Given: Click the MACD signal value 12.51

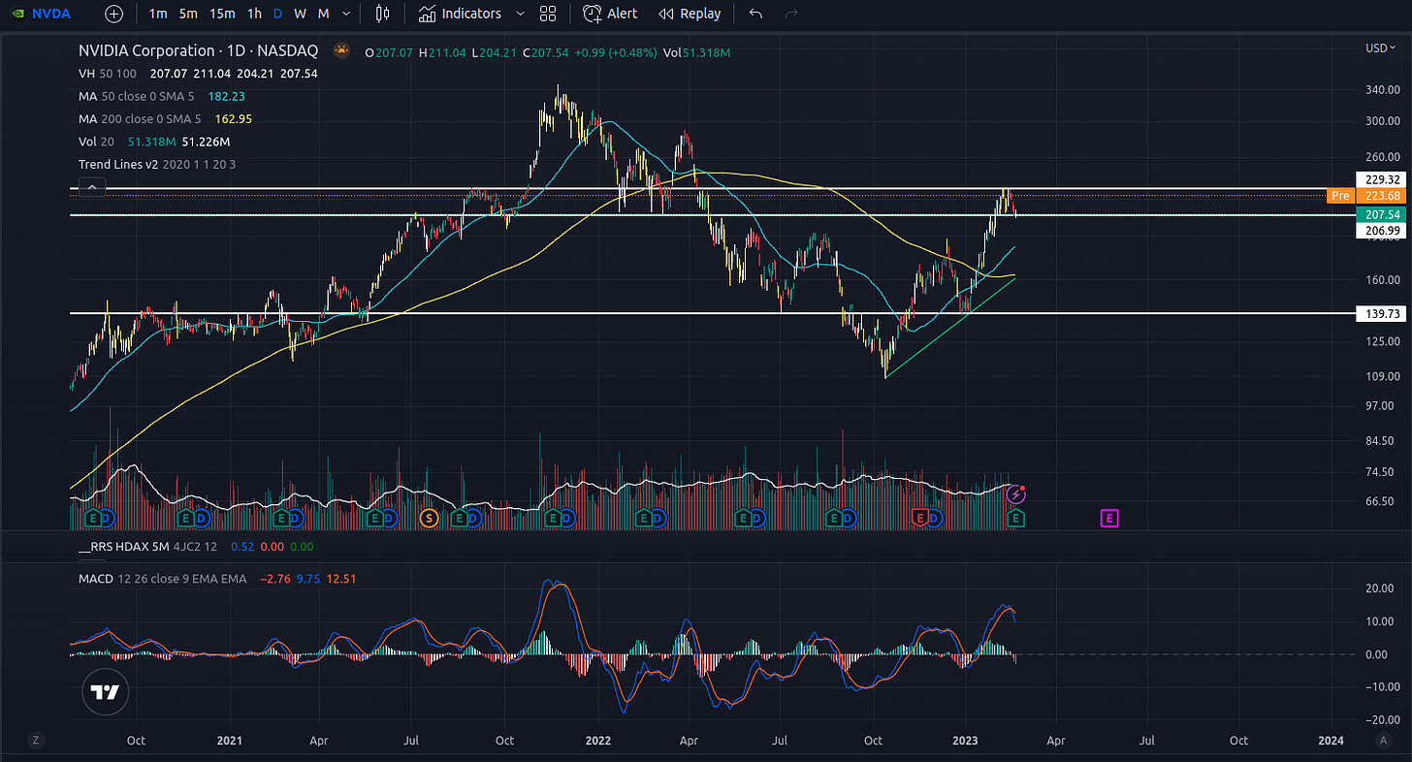Looking at the screenshot, I should click(341, 579).
